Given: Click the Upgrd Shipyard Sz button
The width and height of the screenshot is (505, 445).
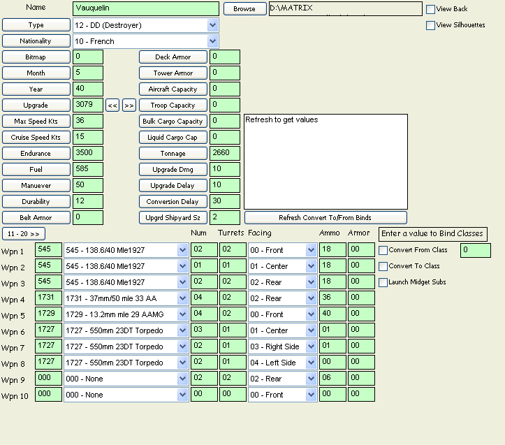Looking at the screenshot, I should pos(173,217).
